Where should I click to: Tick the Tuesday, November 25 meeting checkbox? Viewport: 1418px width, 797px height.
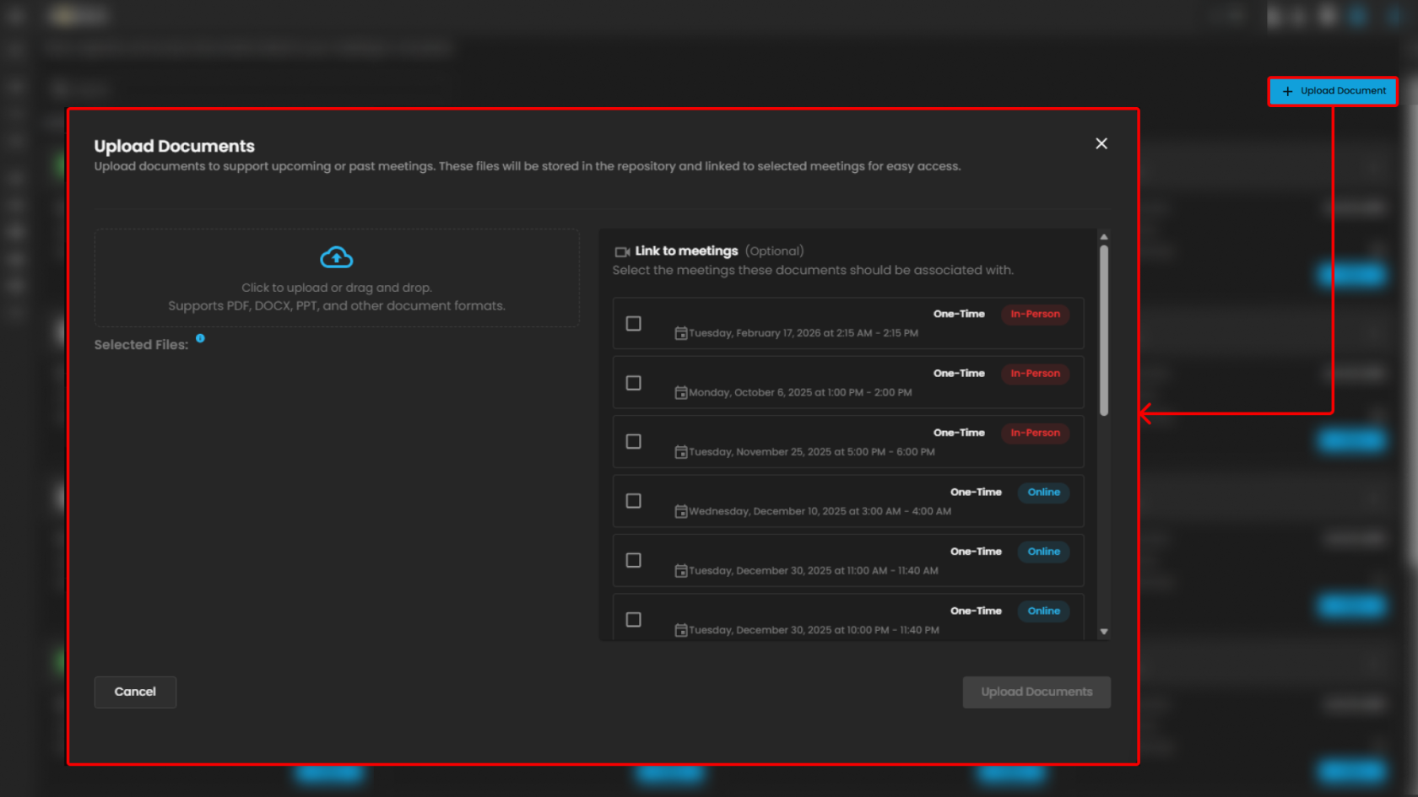click(x=633, y=442)
